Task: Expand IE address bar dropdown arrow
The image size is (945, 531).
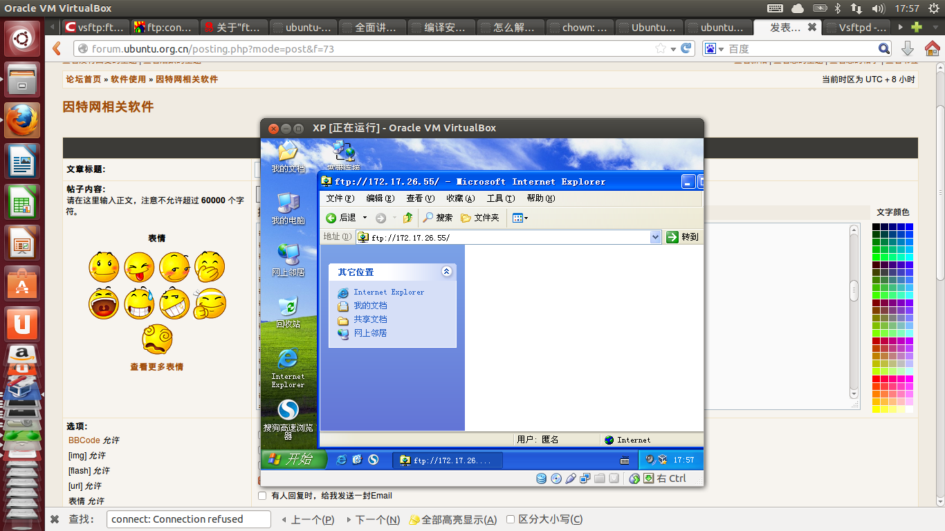Action: coord(656,237)
